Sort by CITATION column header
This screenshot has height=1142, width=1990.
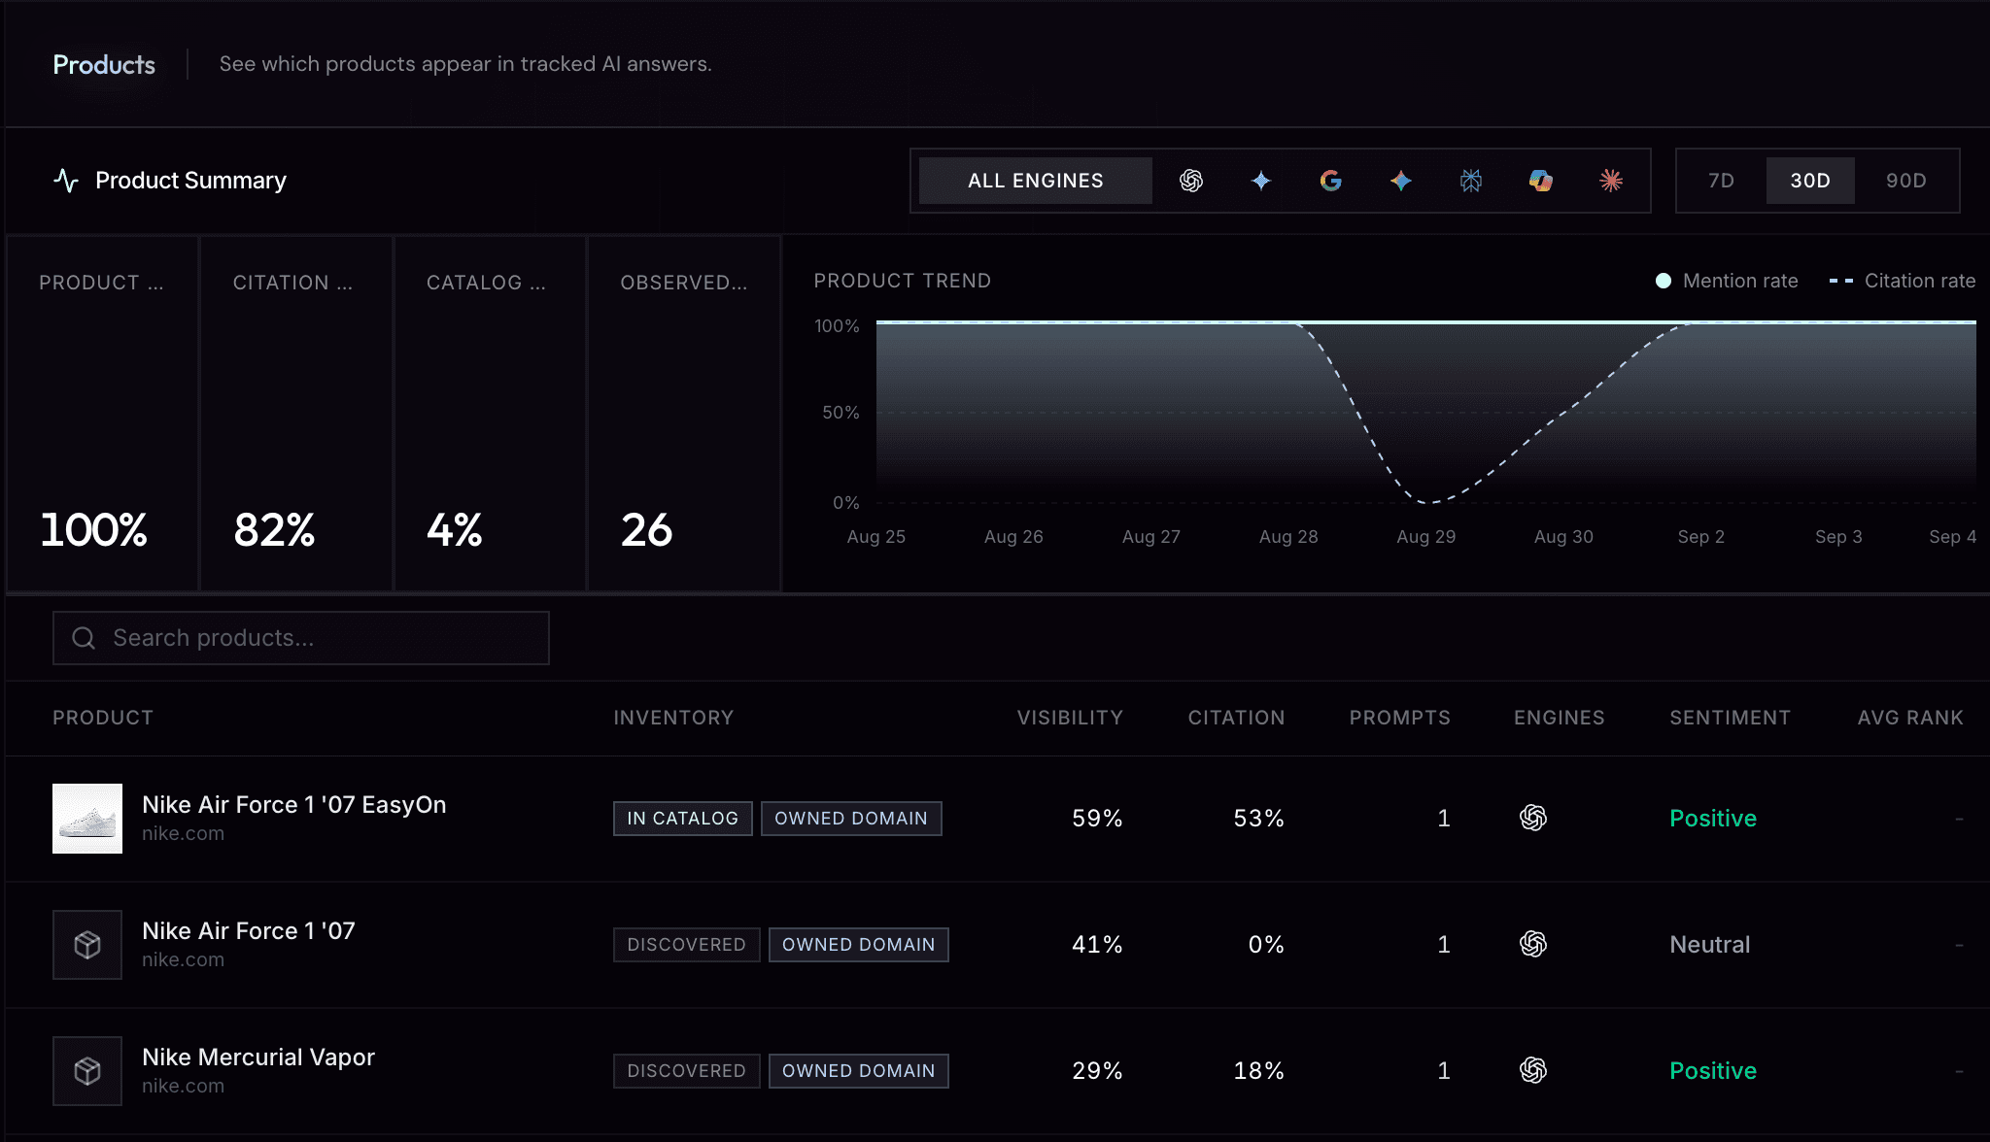(1236, 718)
